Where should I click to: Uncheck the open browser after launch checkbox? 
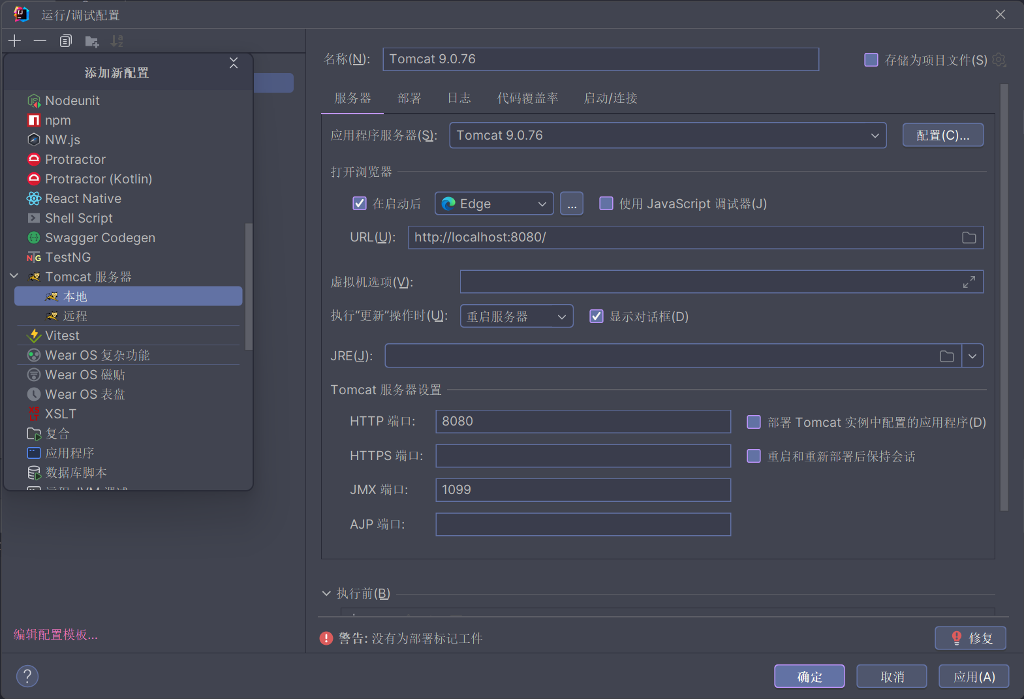pyautogui.click(x=360, y=204)
